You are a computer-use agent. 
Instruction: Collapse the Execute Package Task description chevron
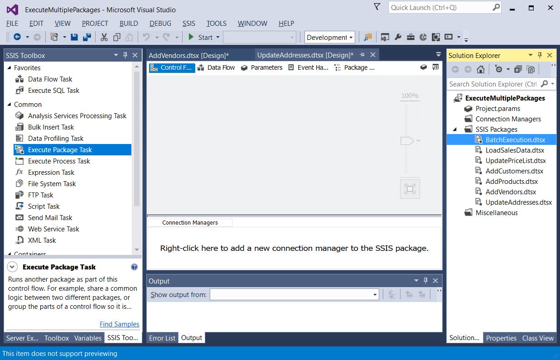13,267
